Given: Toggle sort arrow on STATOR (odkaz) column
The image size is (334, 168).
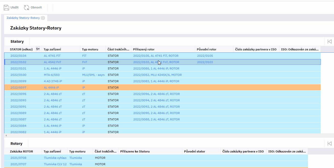Looking at the screenshot, I should click(38, 49).
